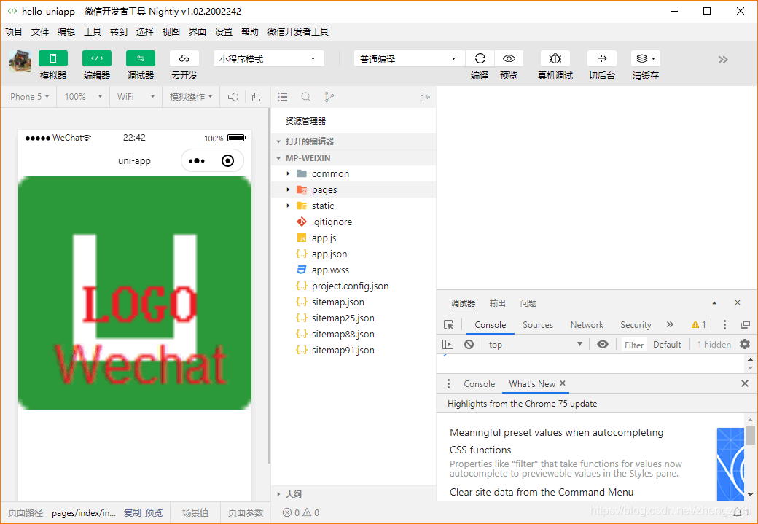Open the top context dropdown
758x524 pixels.
536,344
